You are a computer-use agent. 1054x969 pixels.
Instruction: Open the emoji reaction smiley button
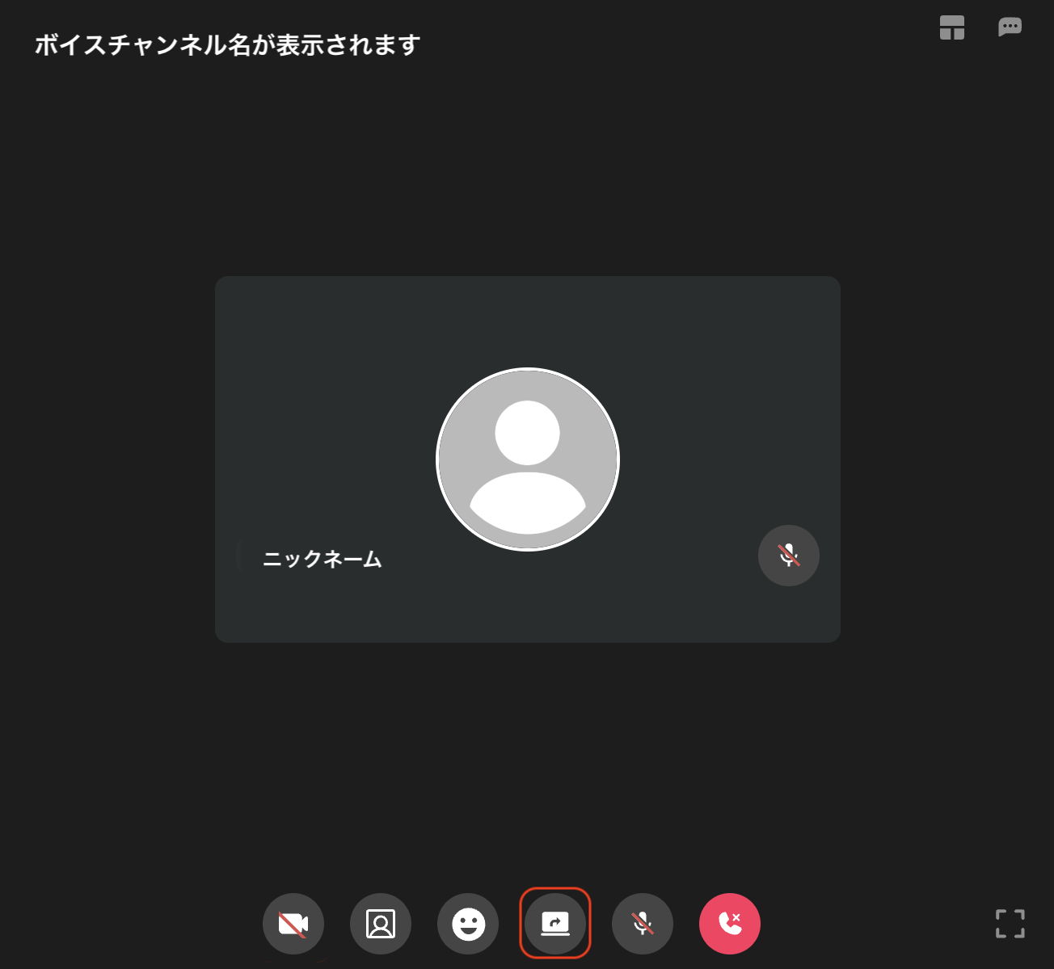tap(468, 924)
